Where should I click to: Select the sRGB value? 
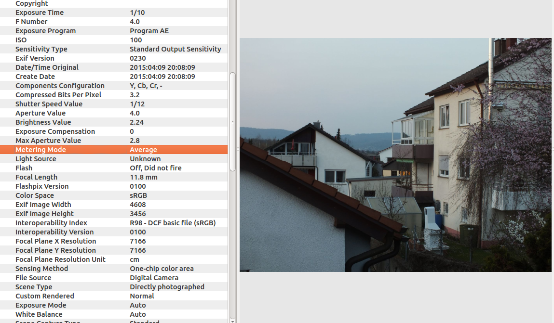(138, 195)
